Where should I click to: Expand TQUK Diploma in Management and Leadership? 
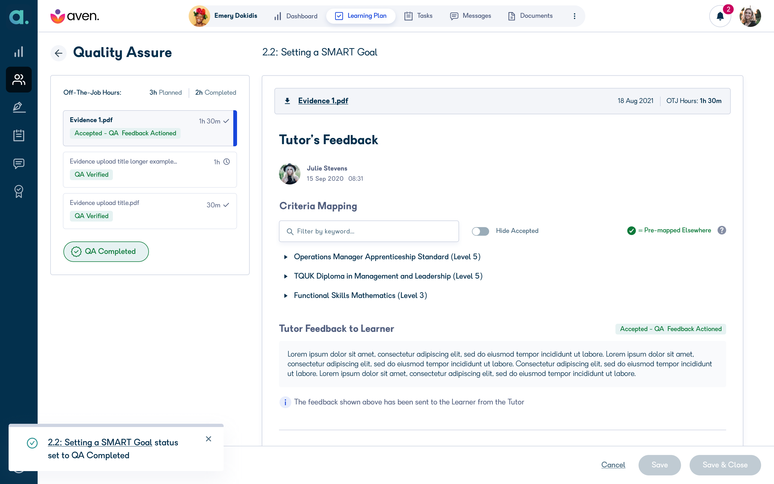(x=286, y=276)
